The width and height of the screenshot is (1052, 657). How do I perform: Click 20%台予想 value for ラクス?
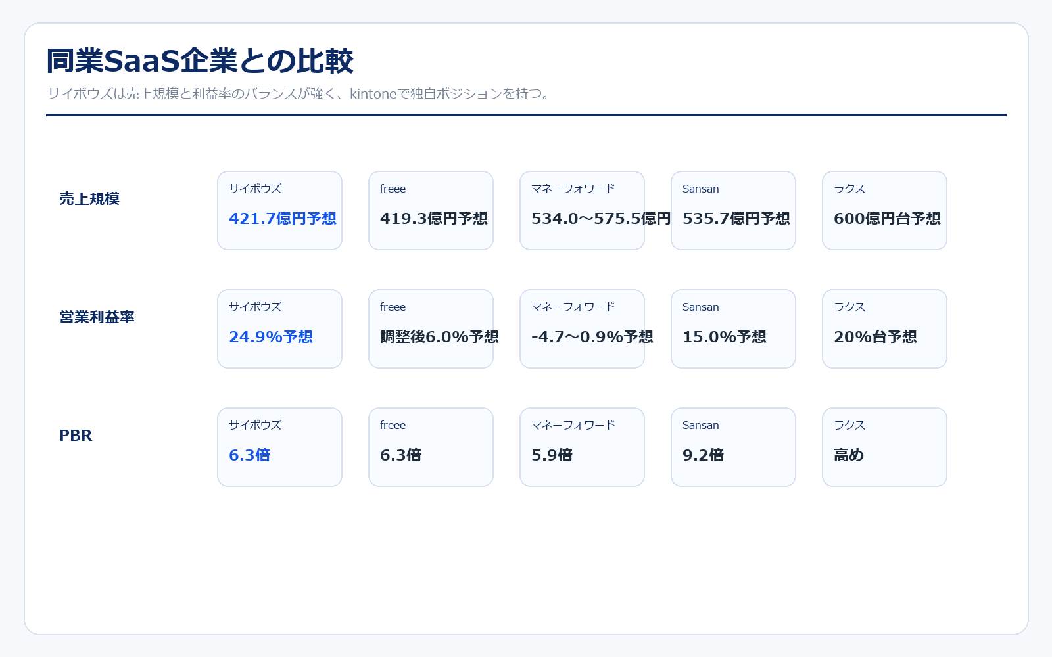point(875,336)
